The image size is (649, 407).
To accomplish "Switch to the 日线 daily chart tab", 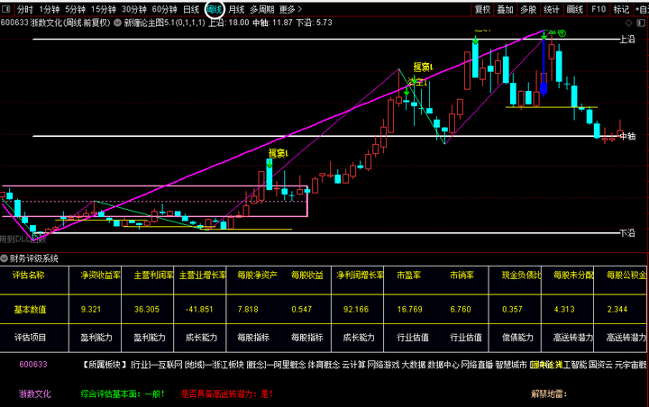I will coord(191,9).
